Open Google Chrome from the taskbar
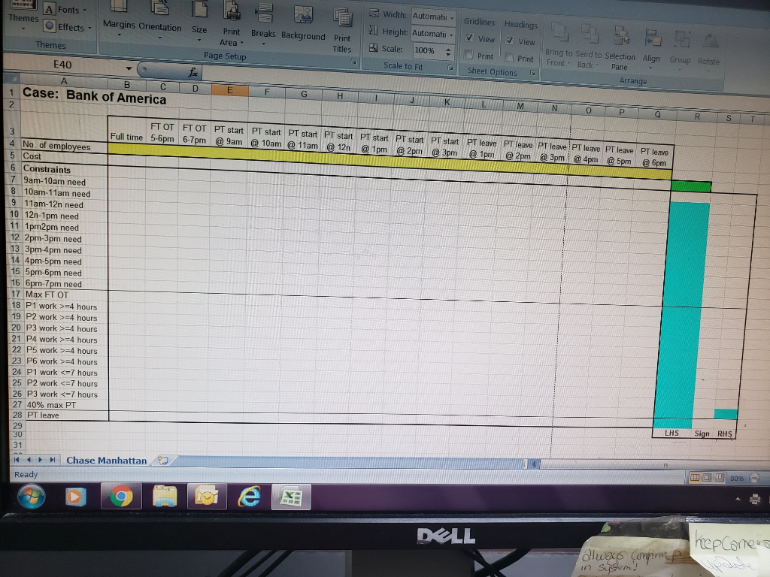This screenshot has width=770, height=577. click(121, 496)
